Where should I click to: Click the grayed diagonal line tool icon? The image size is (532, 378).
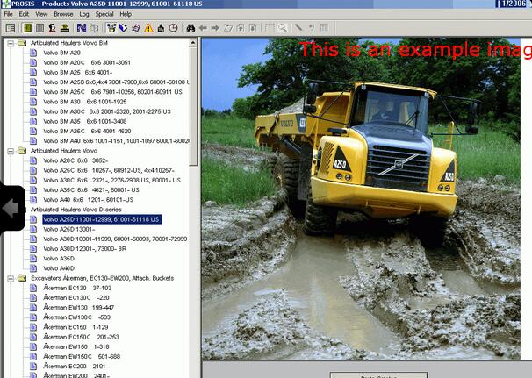point(298,28)
